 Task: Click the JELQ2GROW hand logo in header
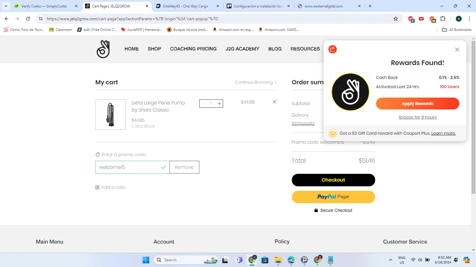pos(103,49)
